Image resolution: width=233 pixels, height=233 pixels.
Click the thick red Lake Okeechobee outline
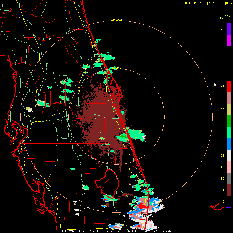pyautogui.click(x=107, y=184)
